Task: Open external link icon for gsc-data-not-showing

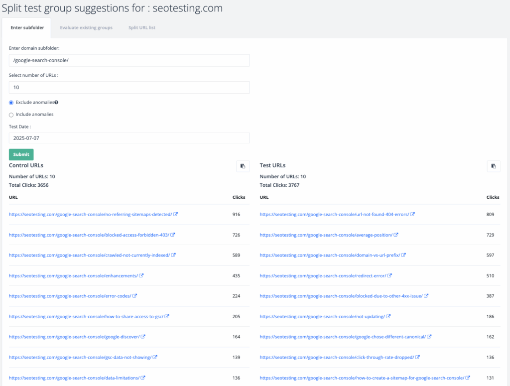Action: pyautogui.click(x=155, y=357)
